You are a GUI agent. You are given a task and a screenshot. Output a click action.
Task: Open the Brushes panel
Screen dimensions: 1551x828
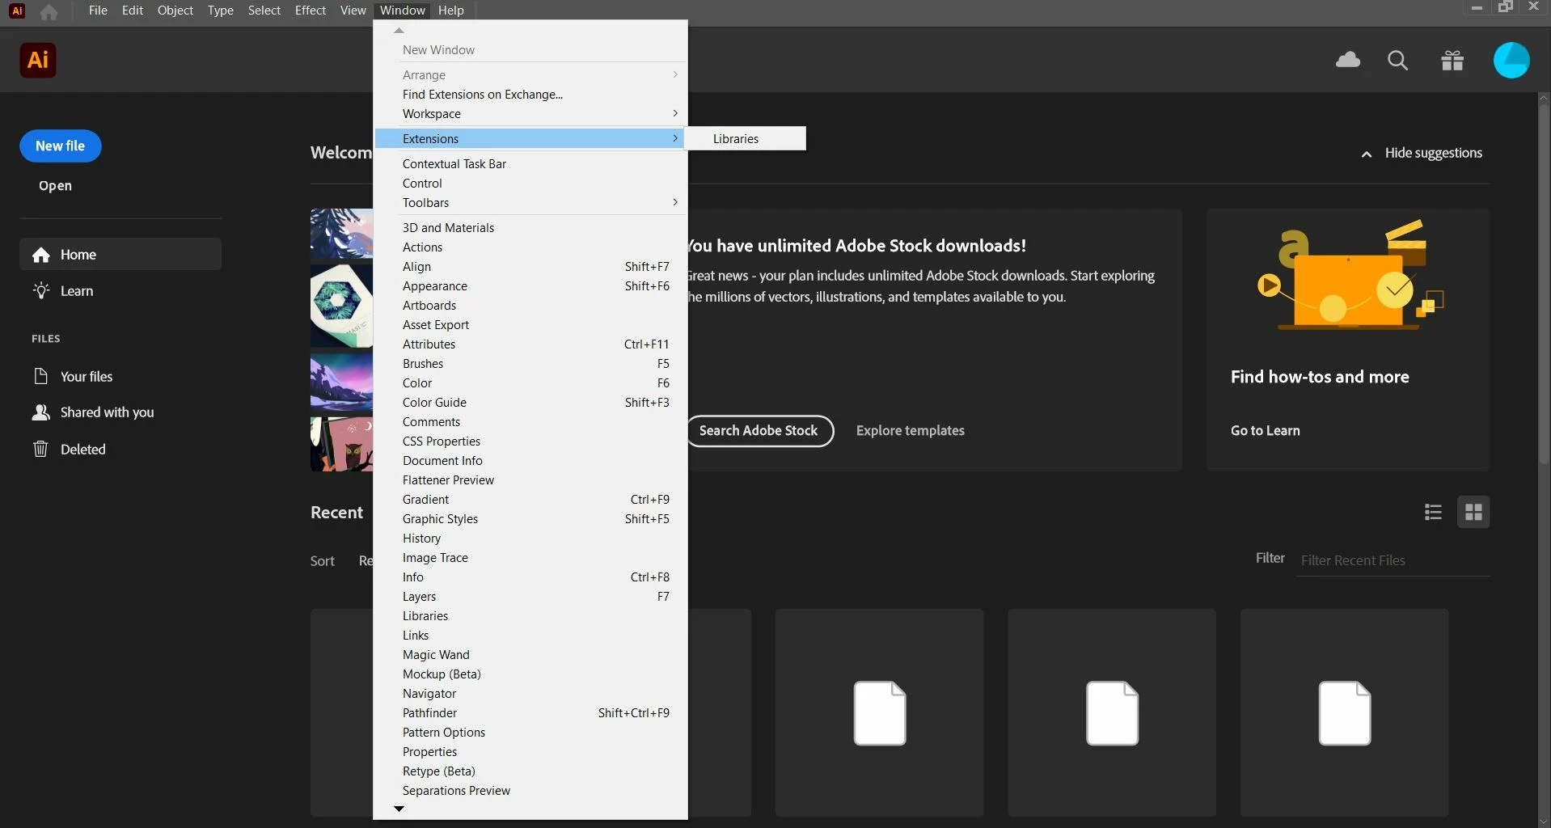point(530,364)
